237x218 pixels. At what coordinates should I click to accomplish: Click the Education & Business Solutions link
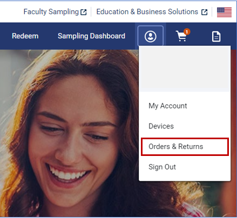click(x=152, y=12)
